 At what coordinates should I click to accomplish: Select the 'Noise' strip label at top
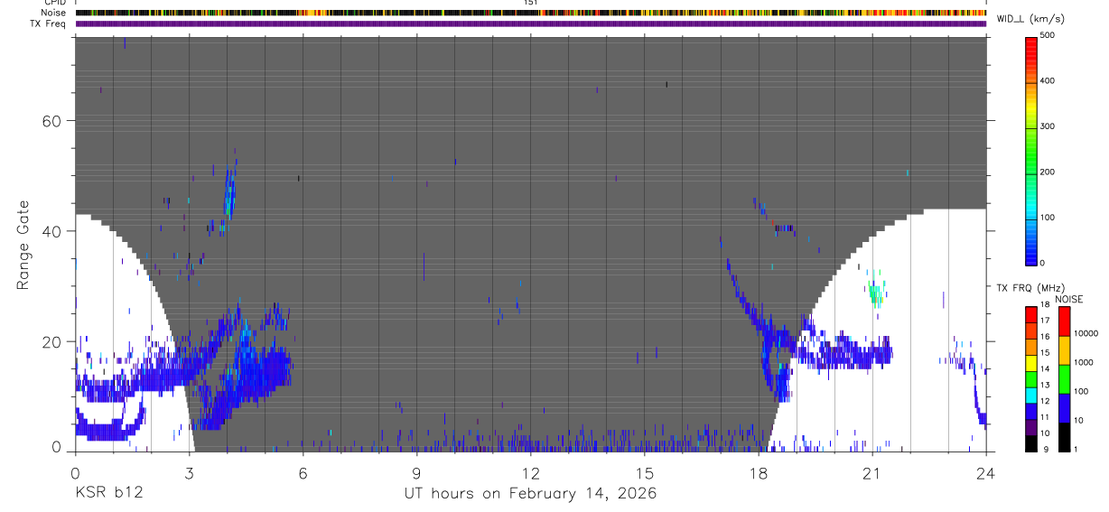click(52, 13)
